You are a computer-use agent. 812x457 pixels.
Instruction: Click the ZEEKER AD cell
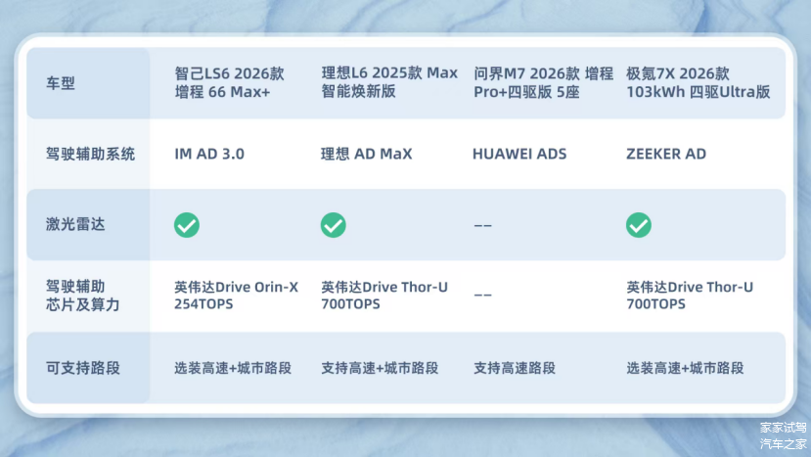click(666, 154)
